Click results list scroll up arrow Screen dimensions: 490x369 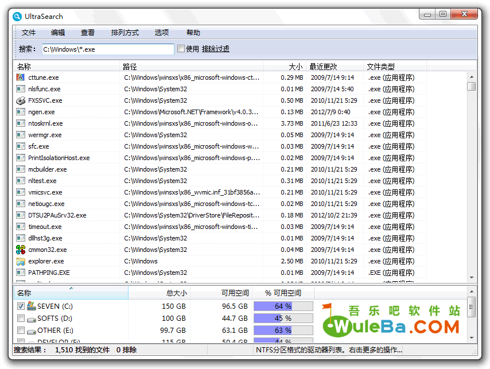472,77
